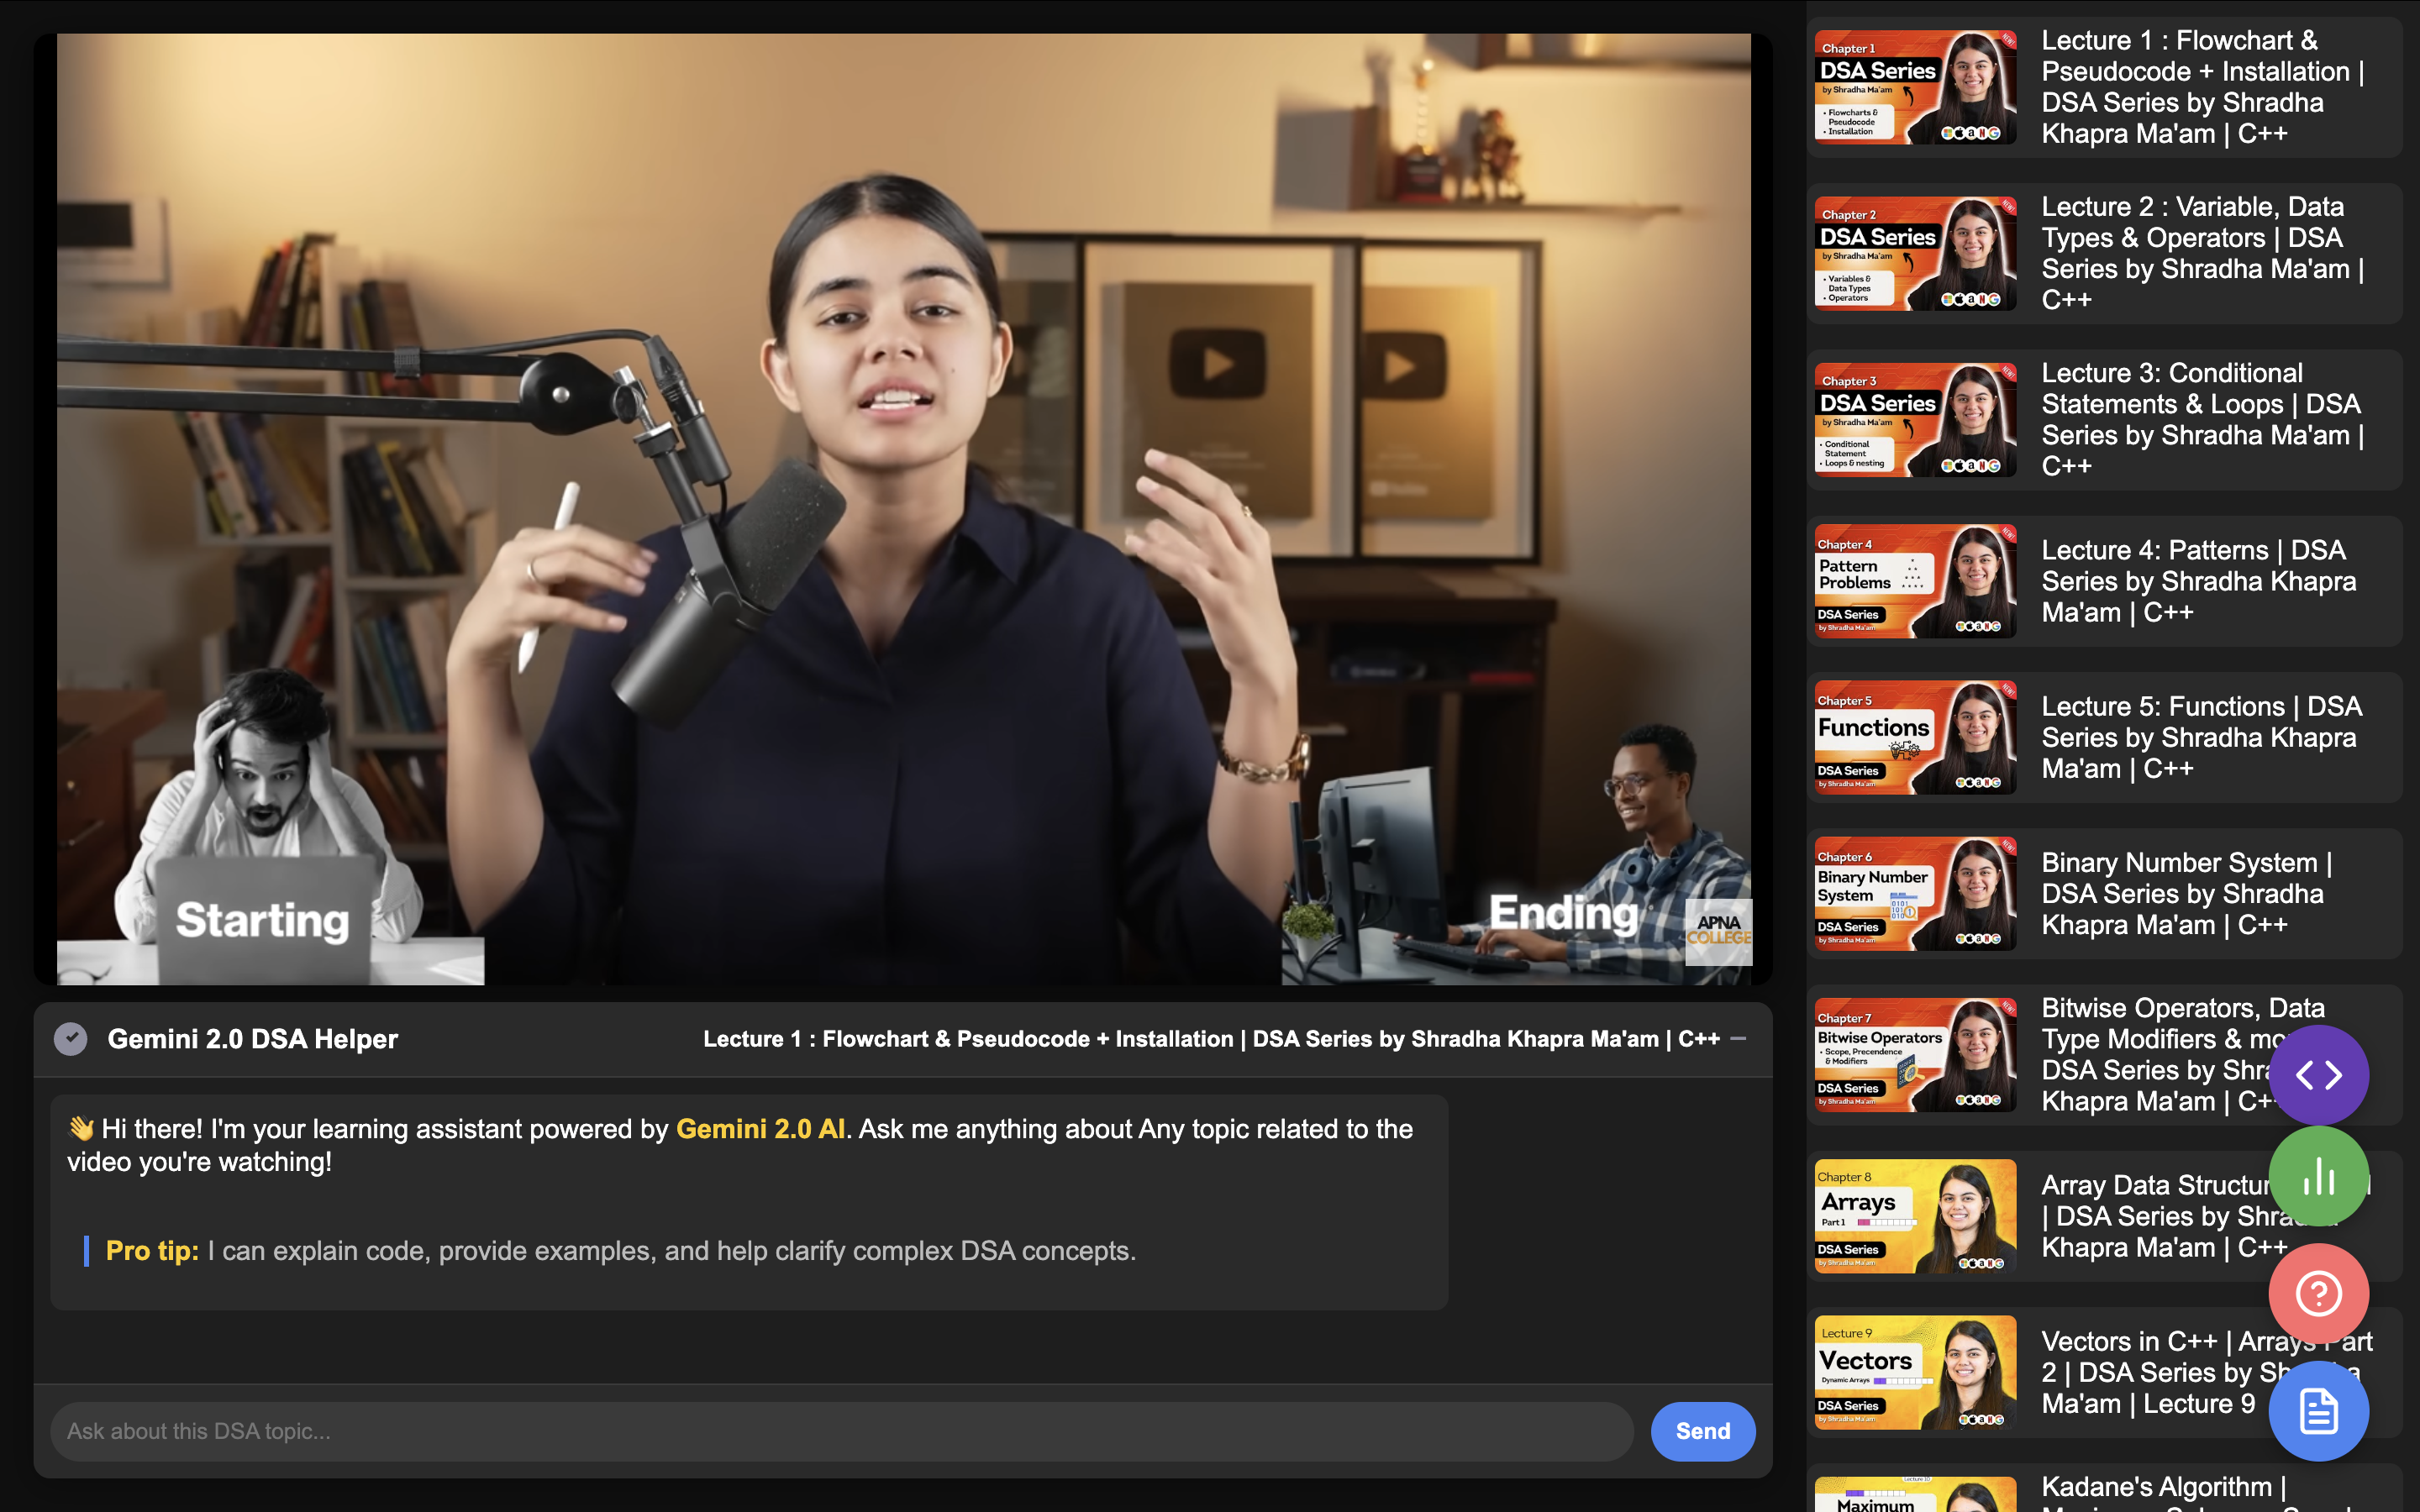Click the checkmark icon beside Gemini 2.0 DSA Helper
2420x1512 pixels.
(x=71, y=1039)
